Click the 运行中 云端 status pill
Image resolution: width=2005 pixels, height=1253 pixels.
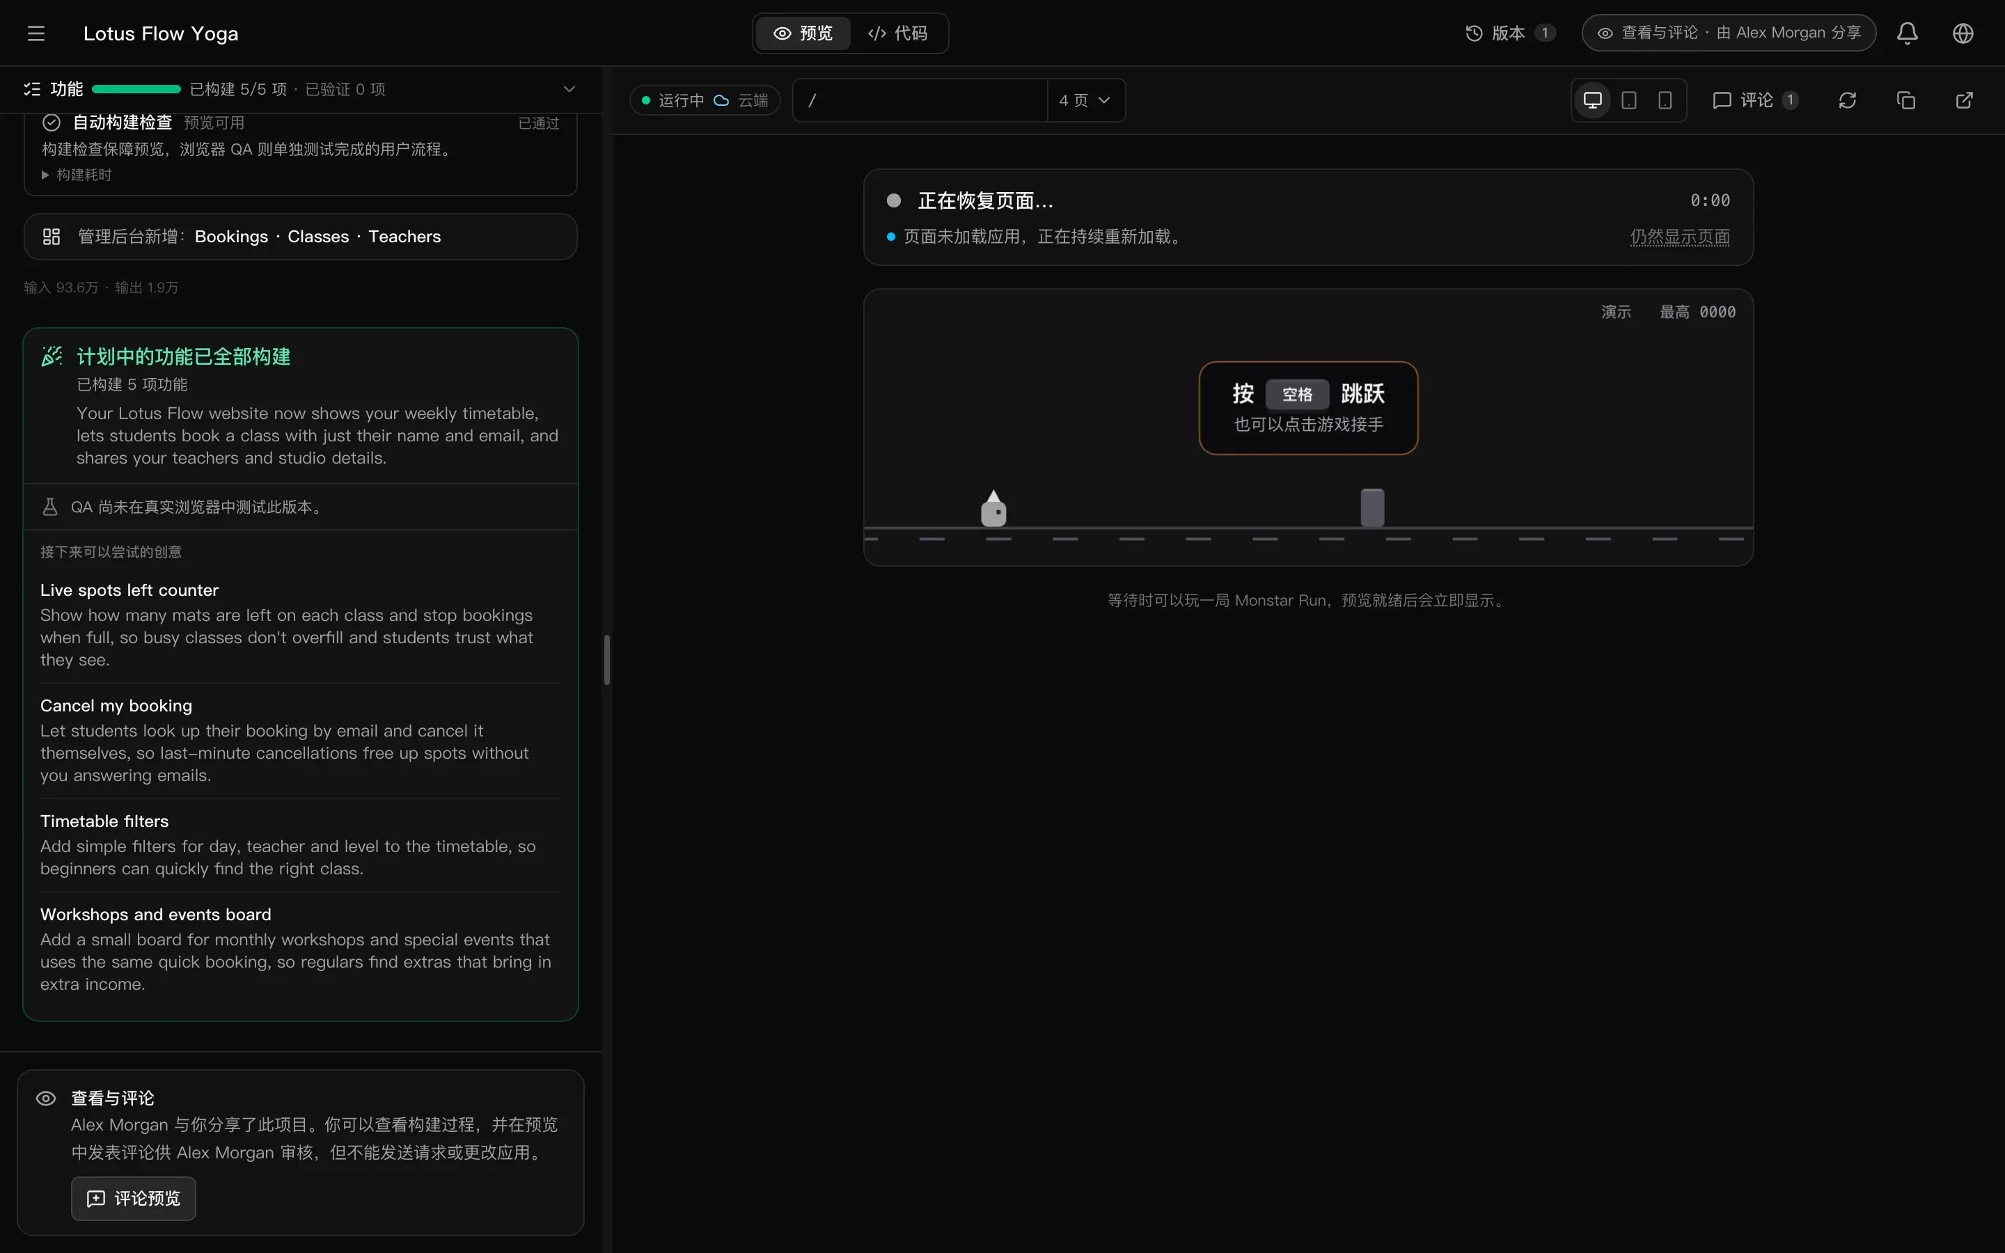(x=705, y=100)
